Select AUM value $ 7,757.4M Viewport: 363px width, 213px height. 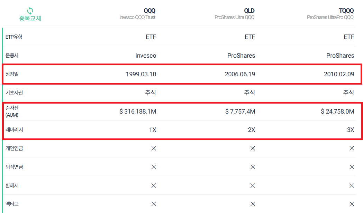[x=240, y=112]
